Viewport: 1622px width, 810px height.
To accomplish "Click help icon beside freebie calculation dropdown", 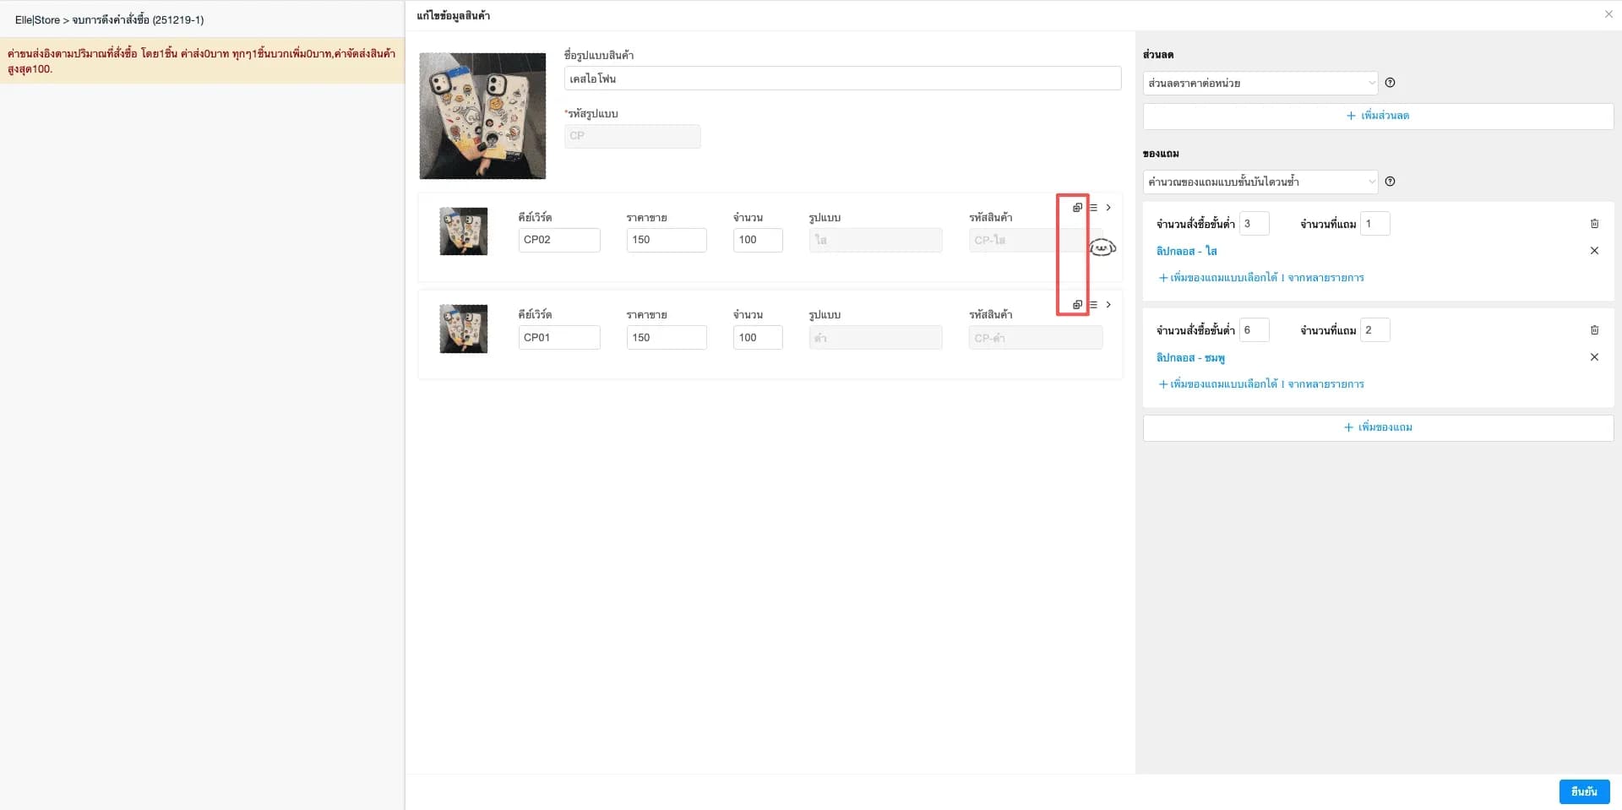I will [1390, 182].
